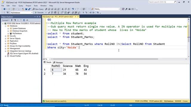Close the SQLQuery1.sql tab
Screen dimensions: 191x107
click(78, 17)
